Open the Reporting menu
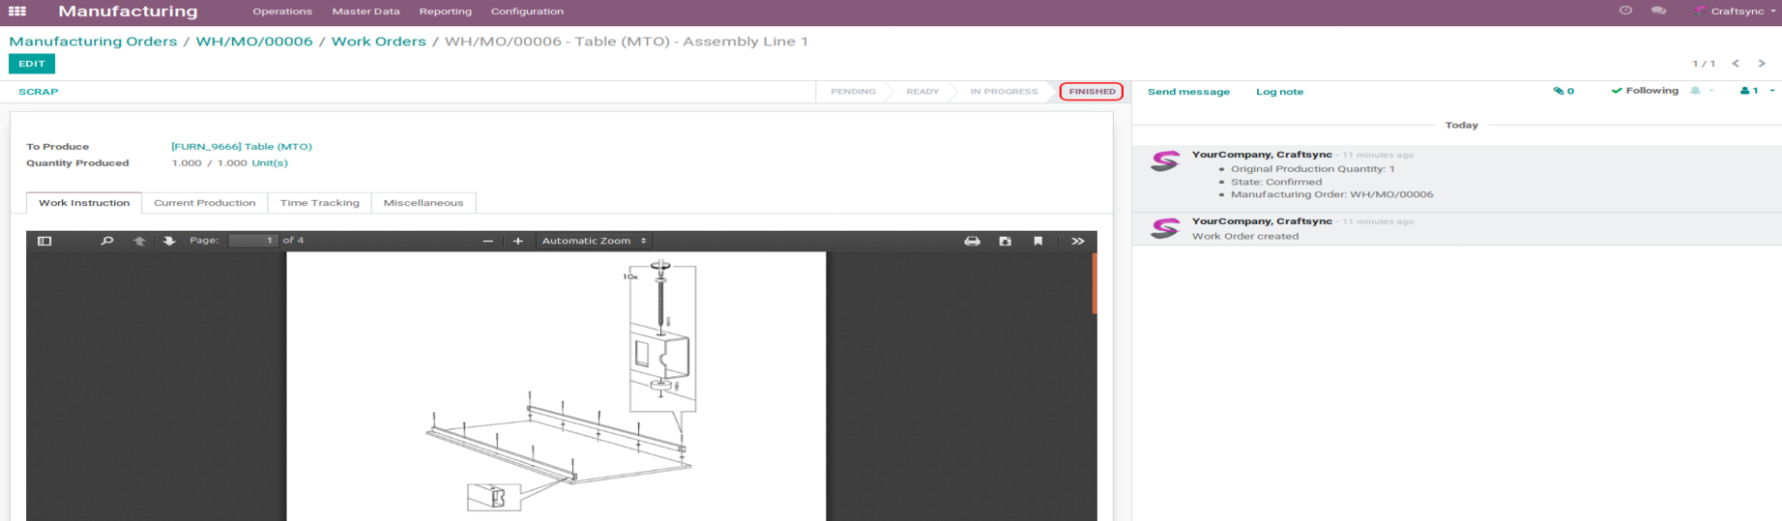The width and height of the screenshot is (1782, 521). (x=445, y=12)
